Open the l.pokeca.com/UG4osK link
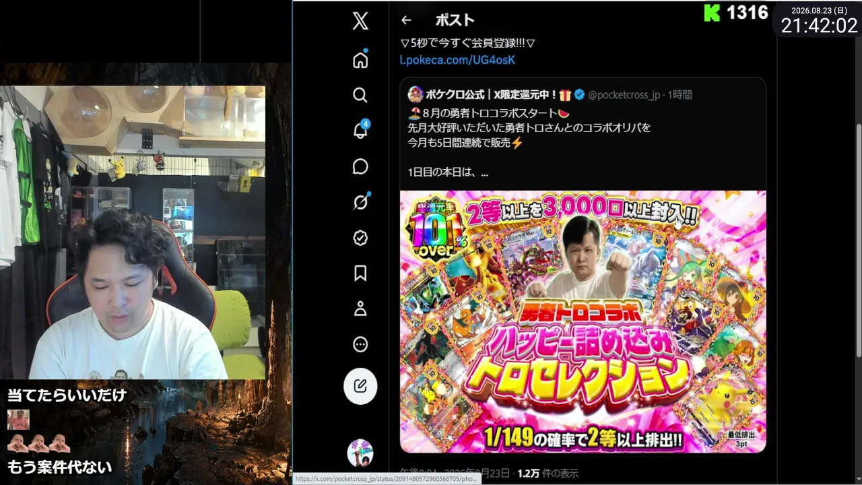This screenshot has height=485, width=862. 457,60
